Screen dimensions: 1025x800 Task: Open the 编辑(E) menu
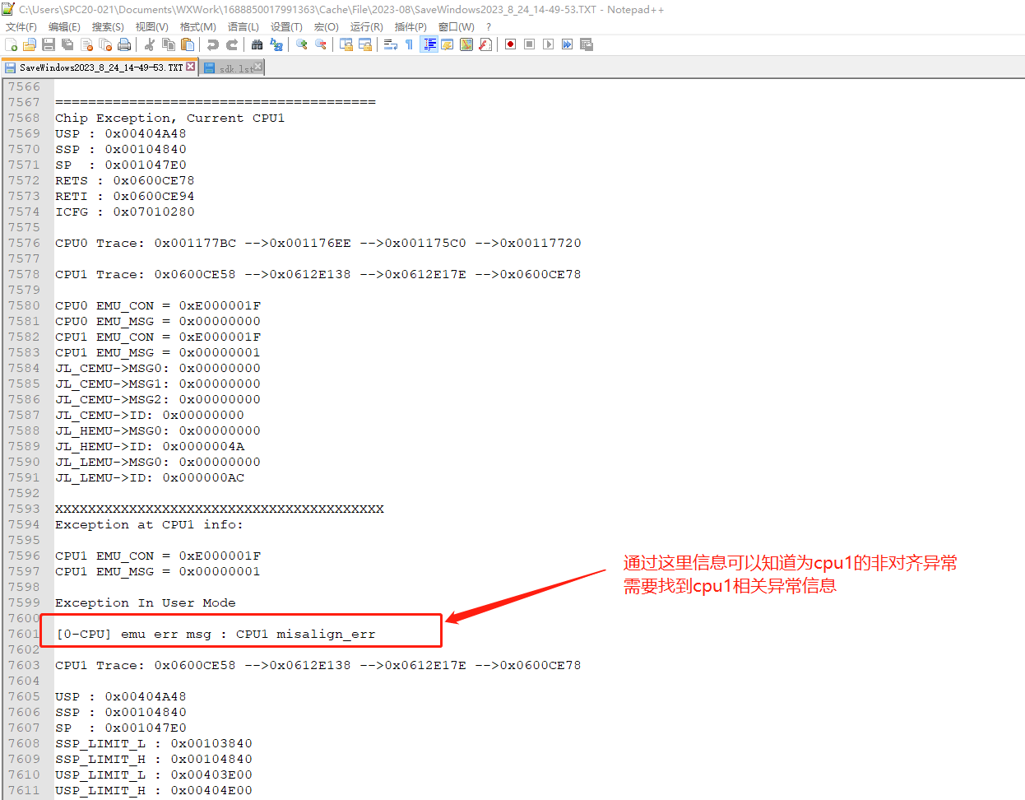64,27
